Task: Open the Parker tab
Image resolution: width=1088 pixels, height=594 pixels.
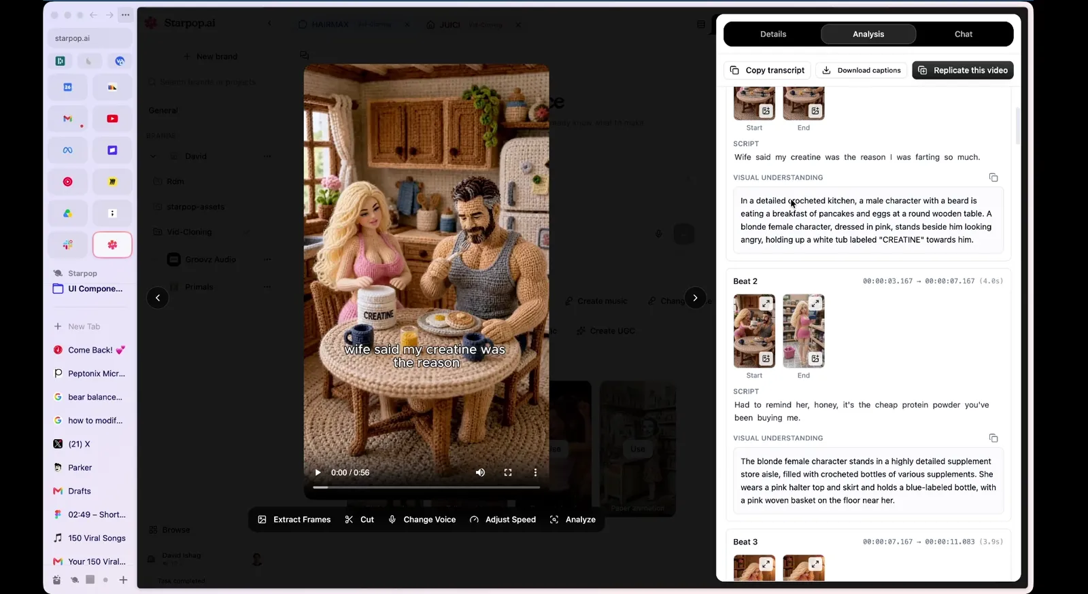Action: [x=90, y=468]
